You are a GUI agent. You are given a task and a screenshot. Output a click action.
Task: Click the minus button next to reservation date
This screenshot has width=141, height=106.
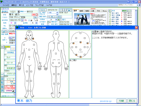(x=64, y=10)
